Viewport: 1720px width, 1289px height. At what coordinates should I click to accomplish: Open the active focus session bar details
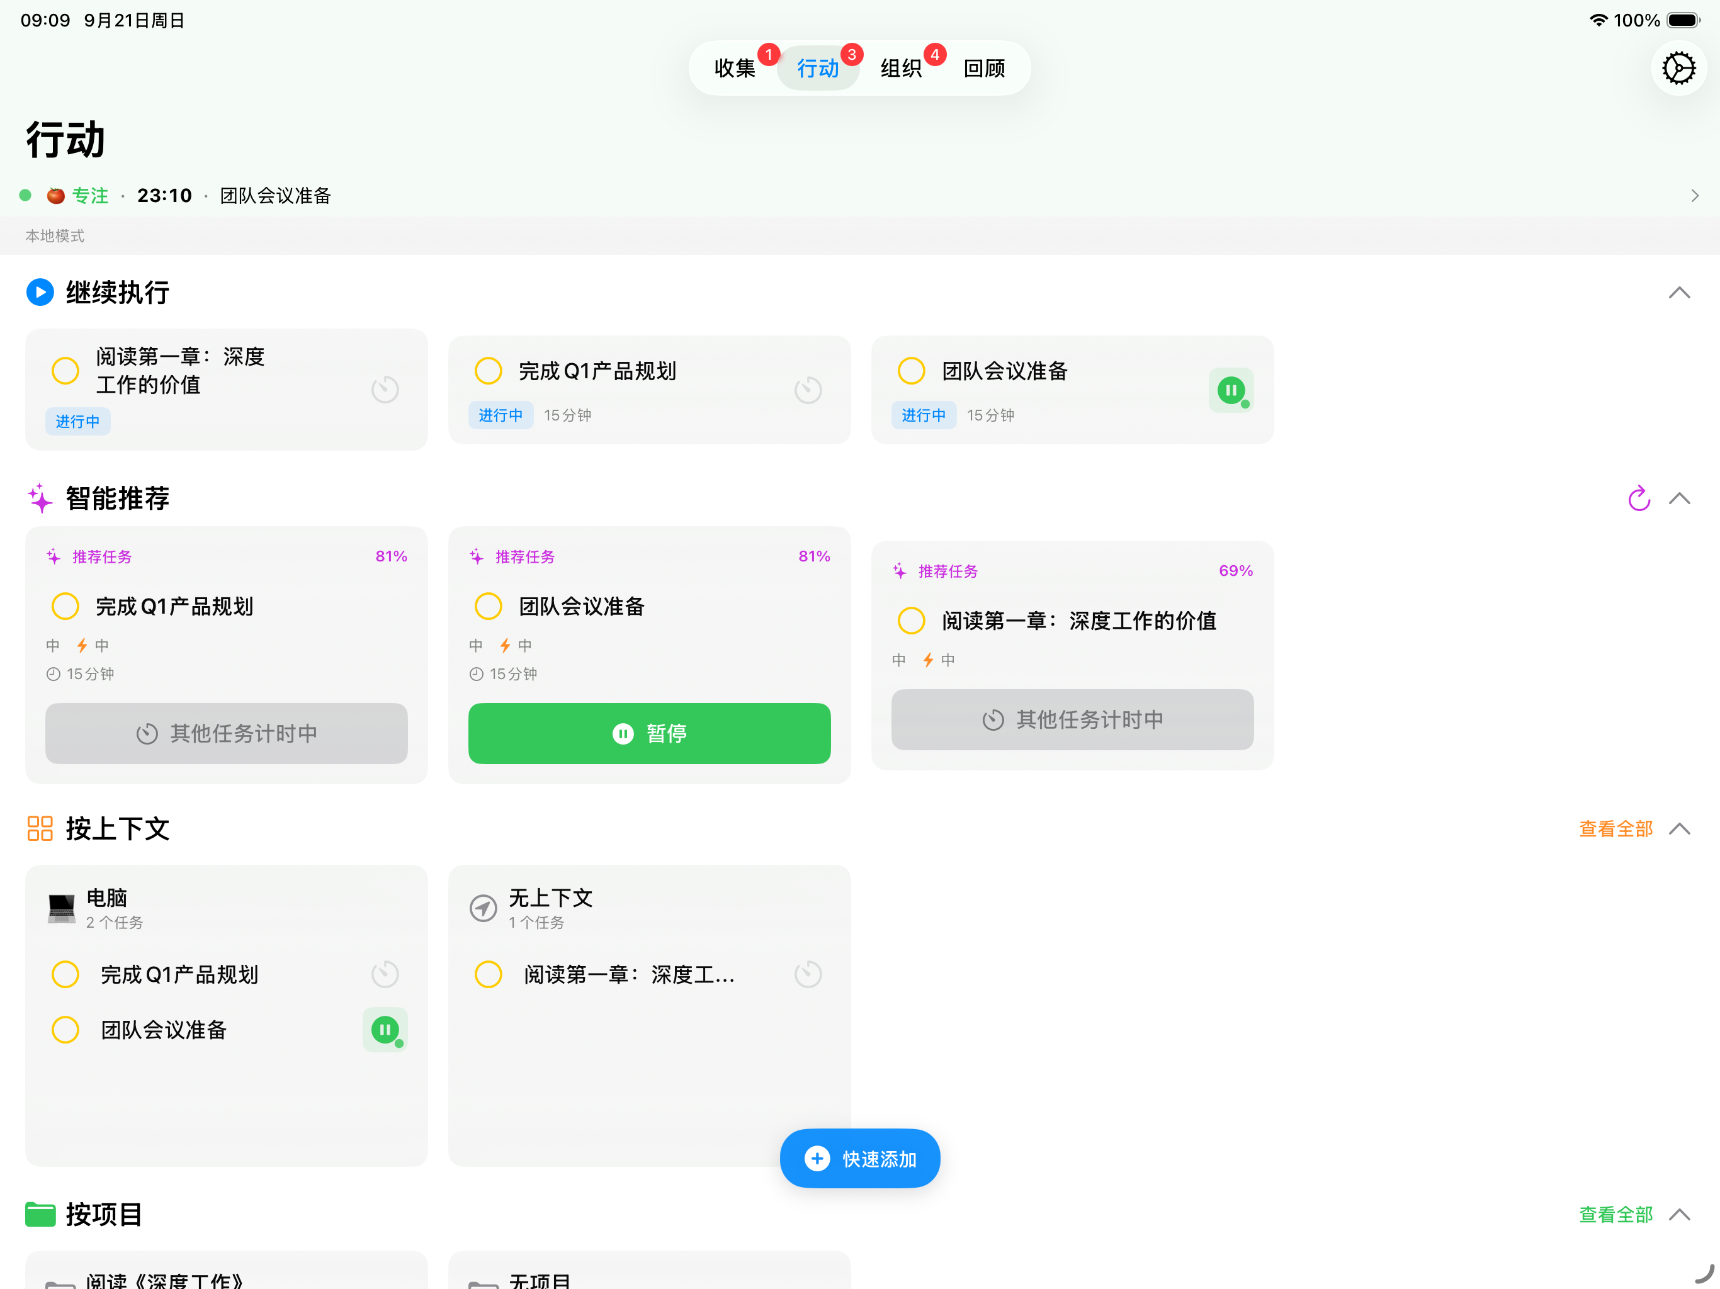[x=1695, y=195]
